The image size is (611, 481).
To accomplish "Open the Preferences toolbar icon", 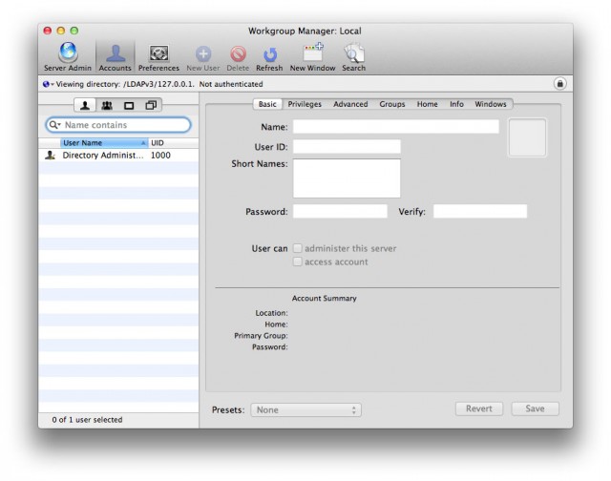I will click(x=158, y=57).
